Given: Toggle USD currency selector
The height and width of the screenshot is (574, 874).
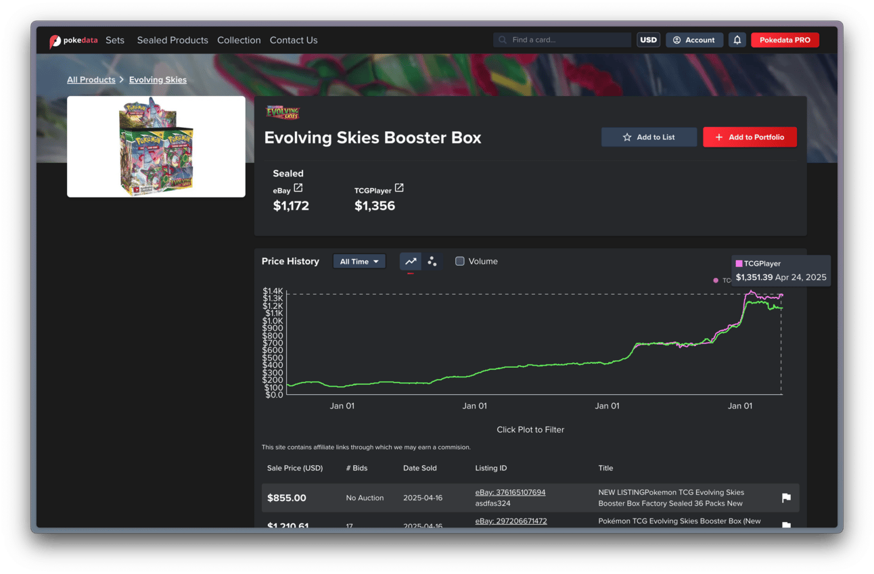Looking at the screenshot, I should [x=648, y=40].
